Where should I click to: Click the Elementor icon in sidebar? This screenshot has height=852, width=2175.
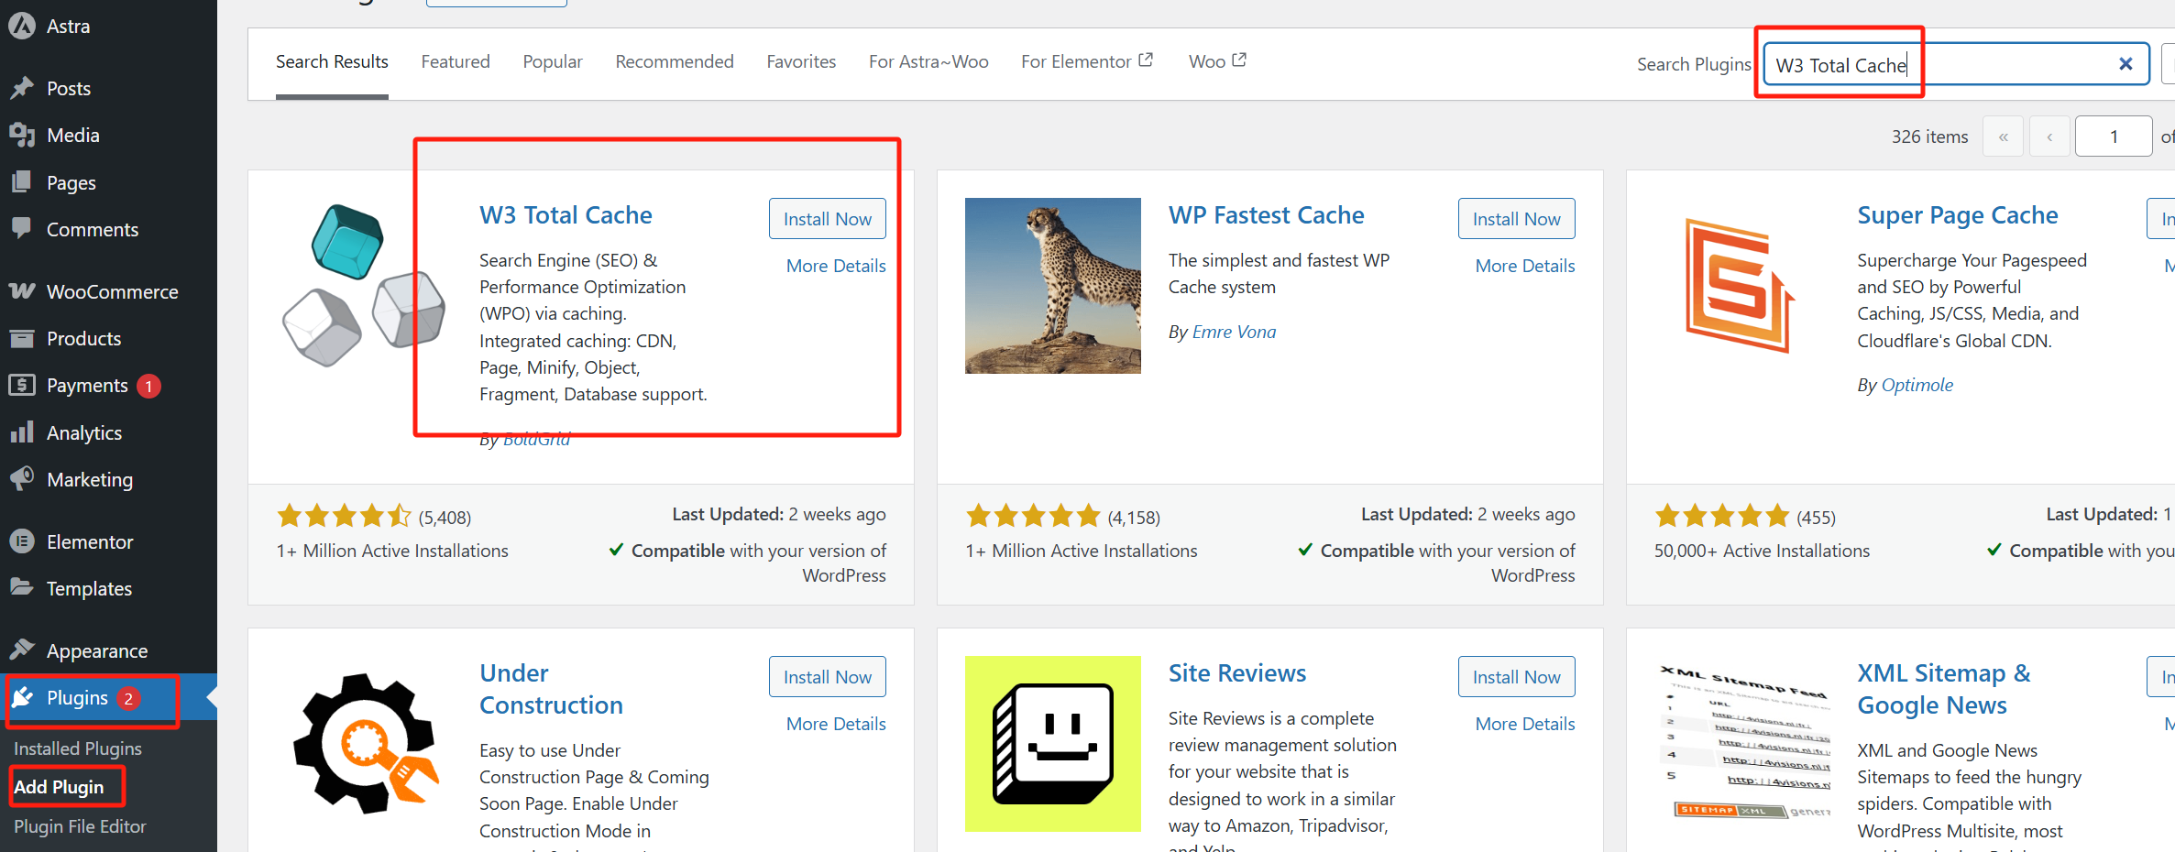tap(22, 541)
